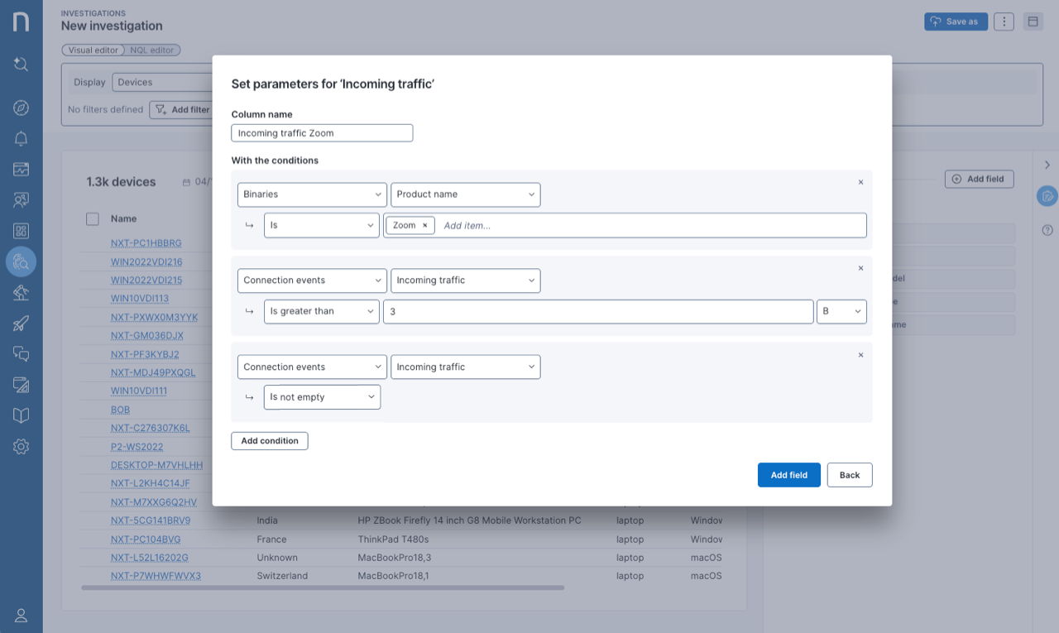Click the horizontal scrollbar under the devices table

(x=323, y=587)
